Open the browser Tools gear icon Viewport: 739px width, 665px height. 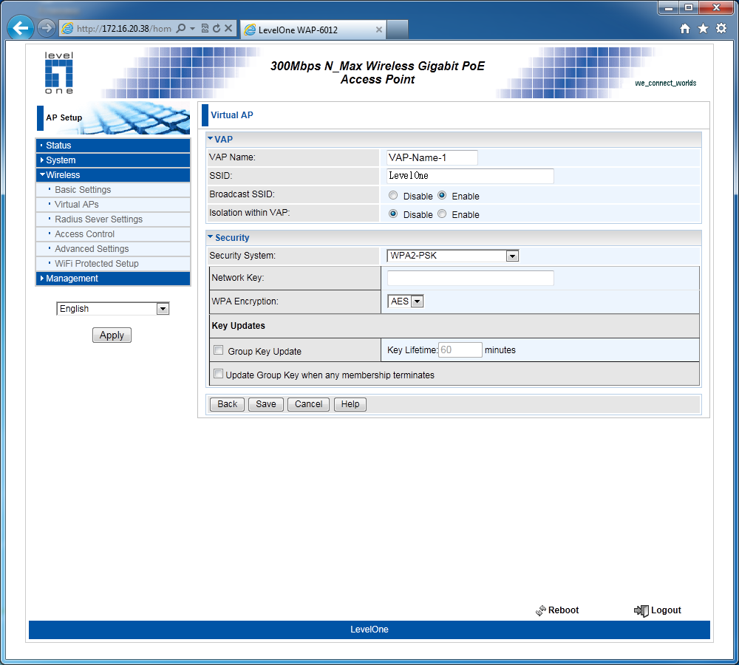coord(721,29)
